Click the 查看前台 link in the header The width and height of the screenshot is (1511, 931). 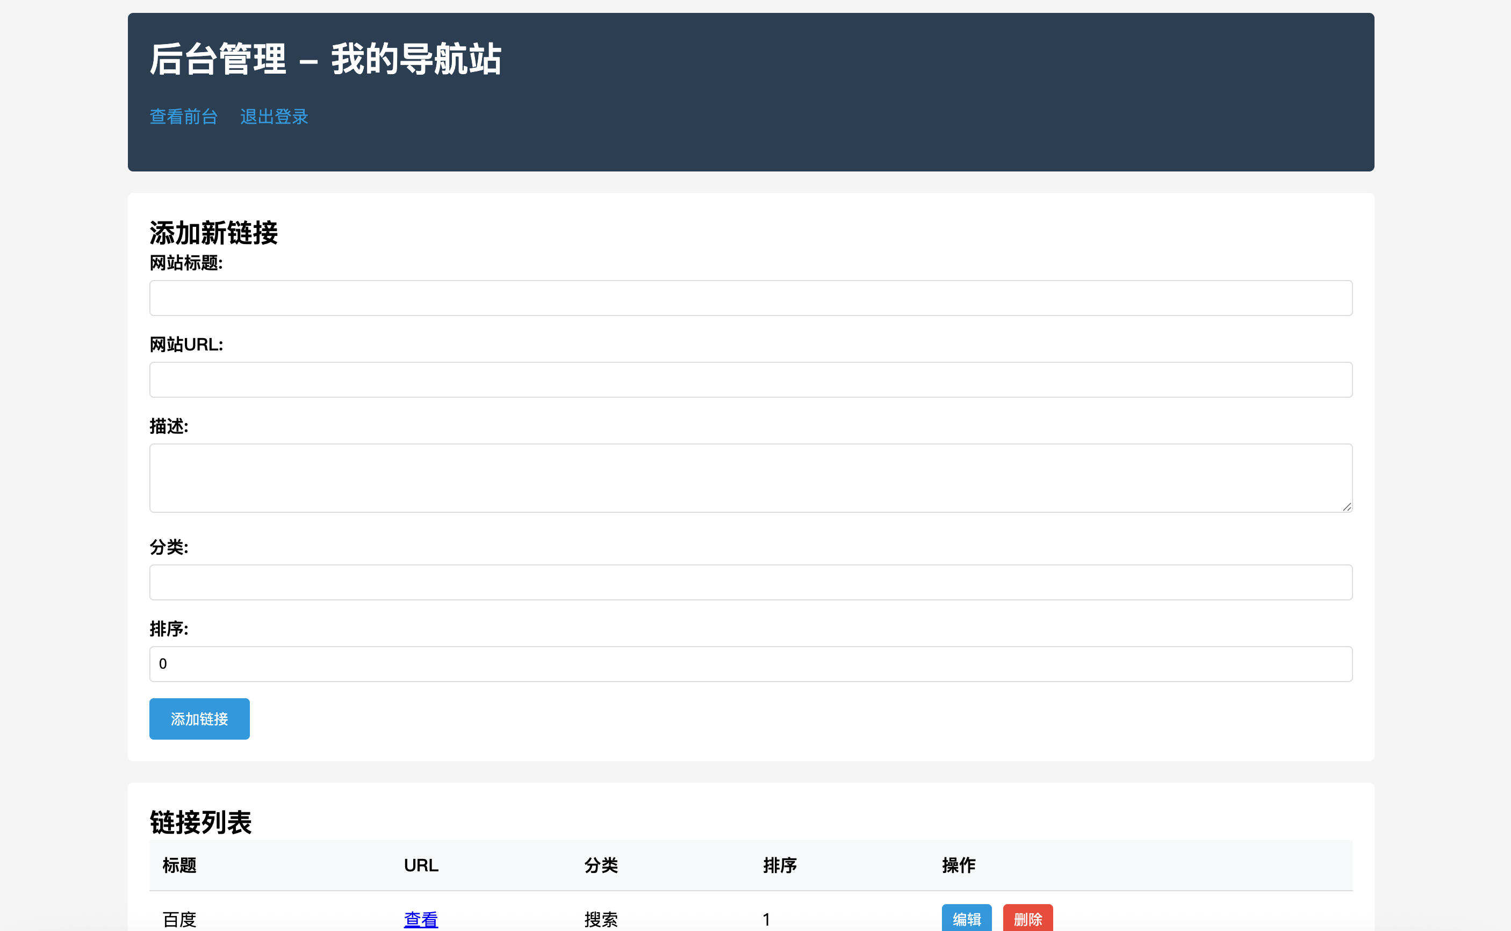184,117
